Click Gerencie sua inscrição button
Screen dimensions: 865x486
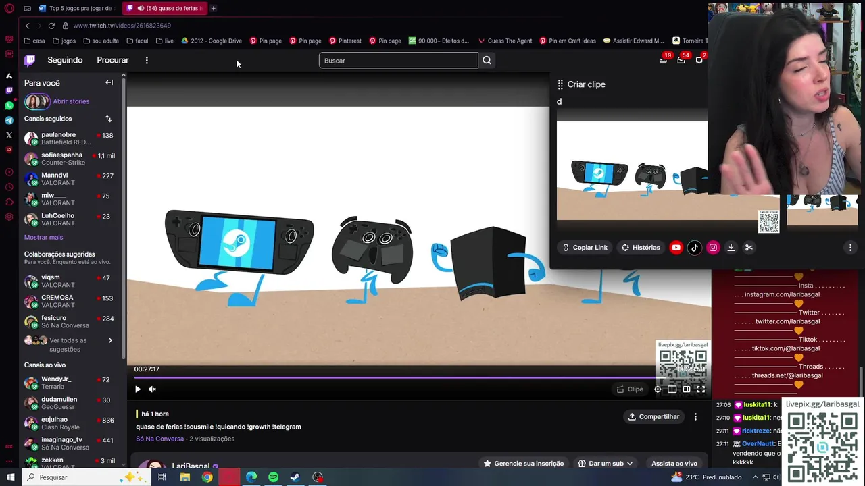coord(524,464)
